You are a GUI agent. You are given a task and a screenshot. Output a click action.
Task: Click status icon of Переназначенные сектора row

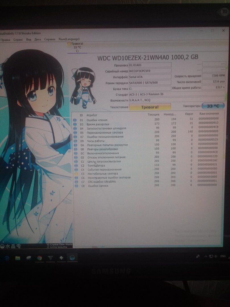tap(75, 133)
